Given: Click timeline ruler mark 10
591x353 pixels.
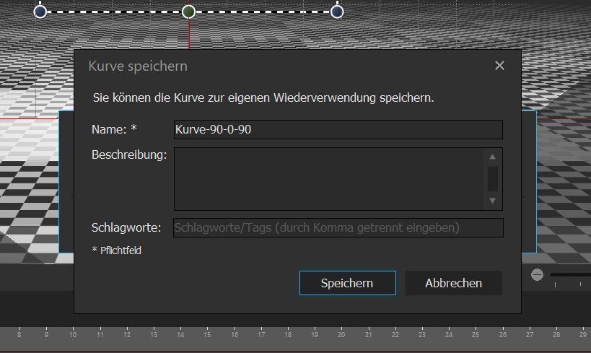Looking at the screenshot, I should click(x=73, y=335).
